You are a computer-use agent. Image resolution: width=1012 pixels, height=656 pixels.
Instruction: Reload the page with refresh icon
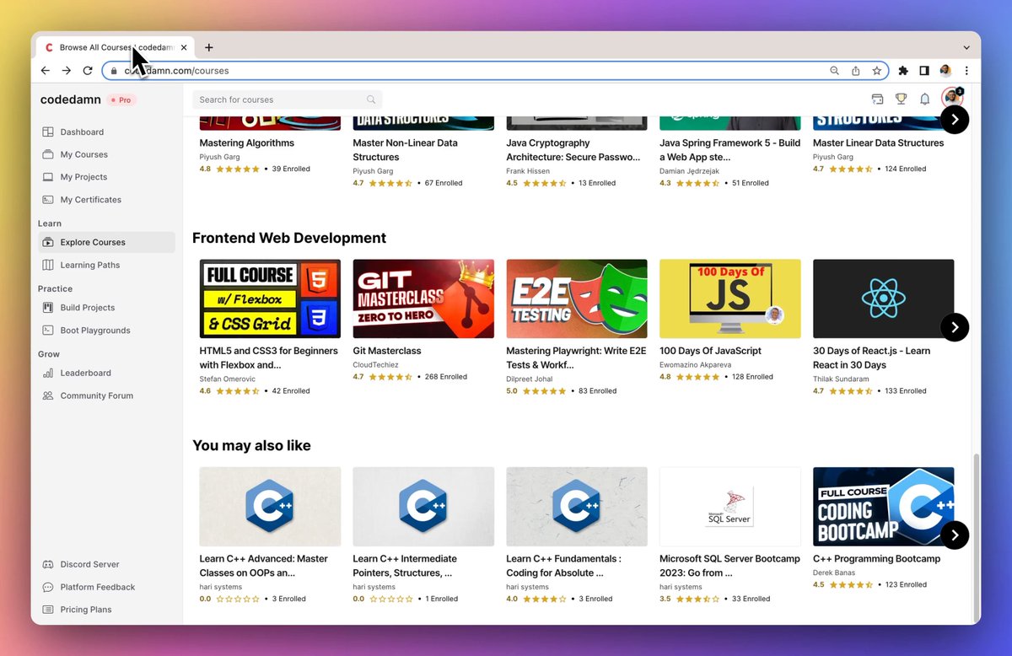click(x=88, y=71)
